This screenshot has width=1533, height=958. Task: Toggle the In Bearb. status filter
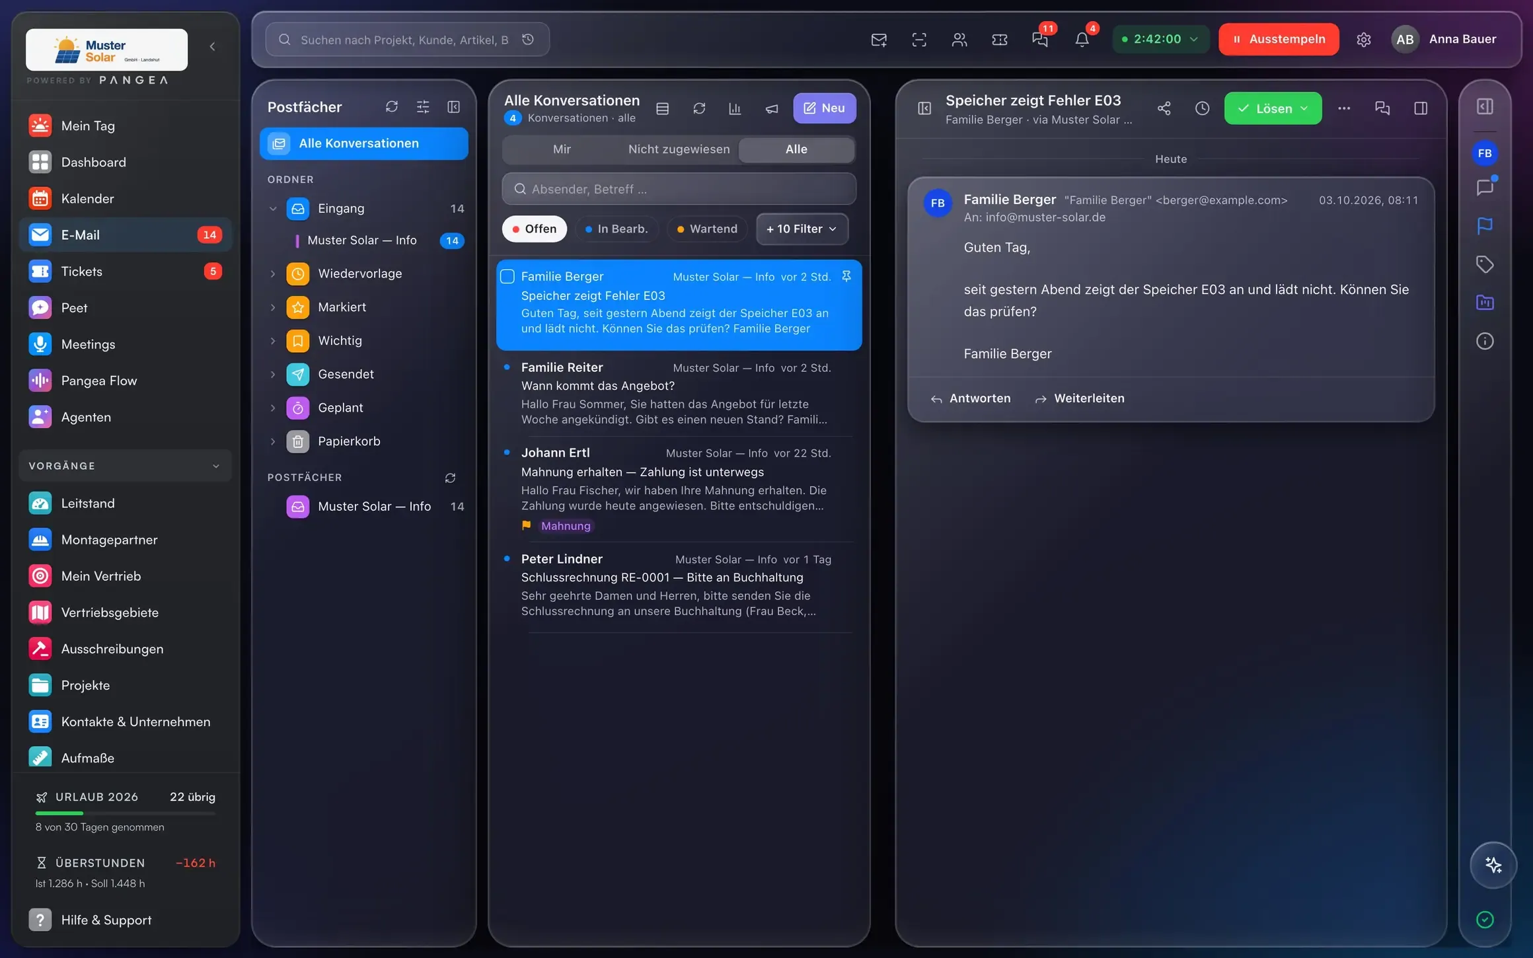617,229
